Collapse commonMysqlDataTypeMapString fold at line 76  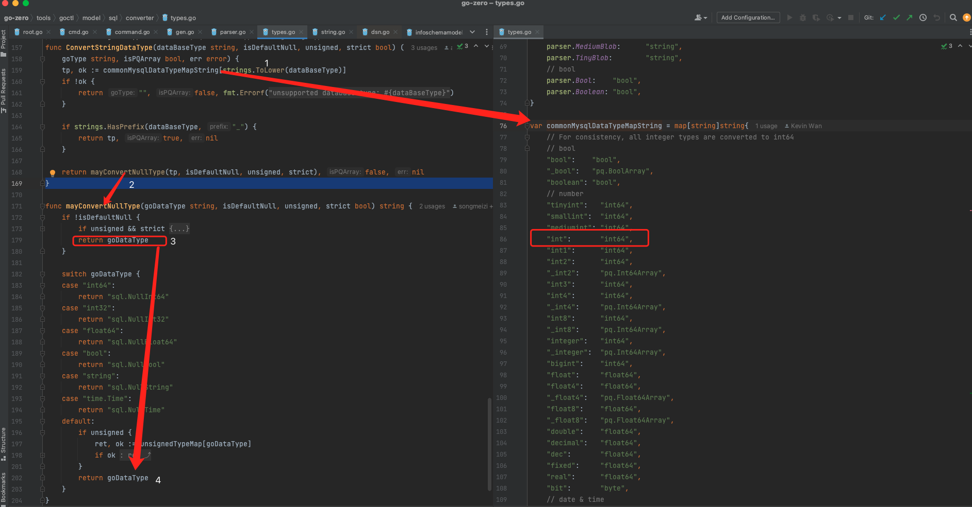click(528, 126)
